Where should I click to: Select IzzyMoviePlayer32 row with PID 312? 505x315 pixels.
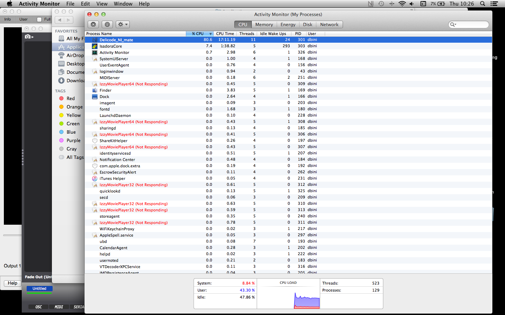point(288,185)
